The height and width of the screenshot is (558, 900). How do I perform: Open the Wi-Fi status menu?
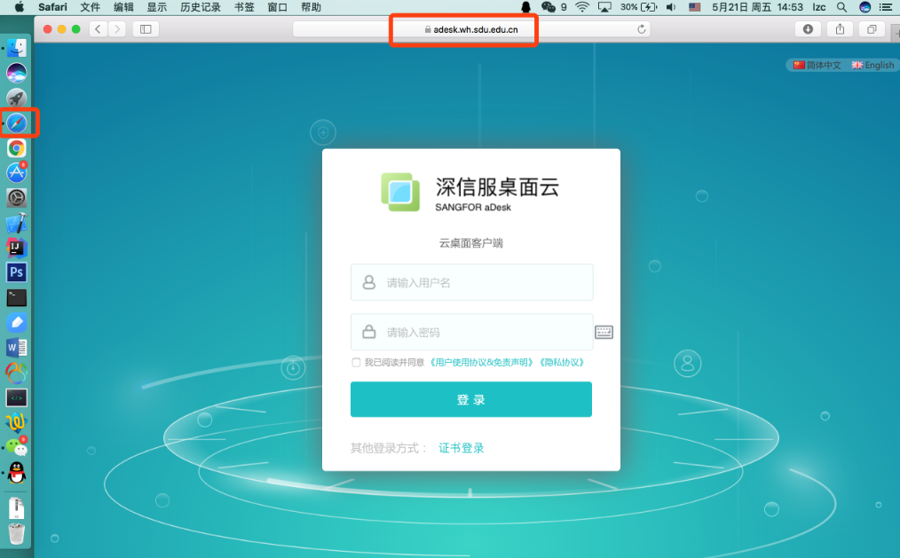coord(582,7)
